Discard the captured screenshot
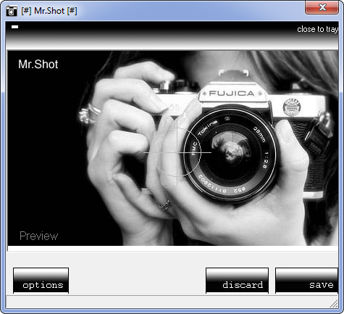Image resolution: width=344 pixels, height=314 pixels. [x=237, y=281]
